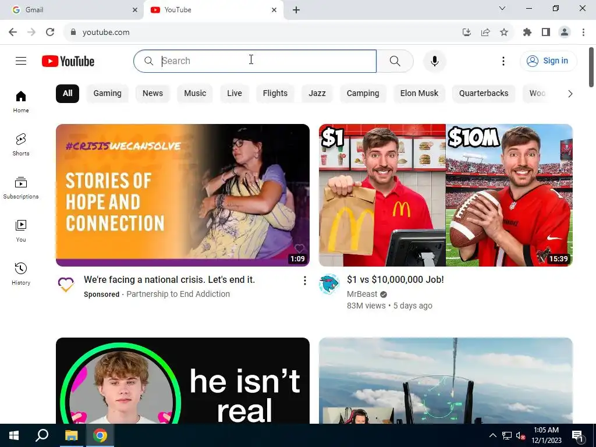Click the magnifier search button
The image size is (596, 447).
[x=395, y=61]
